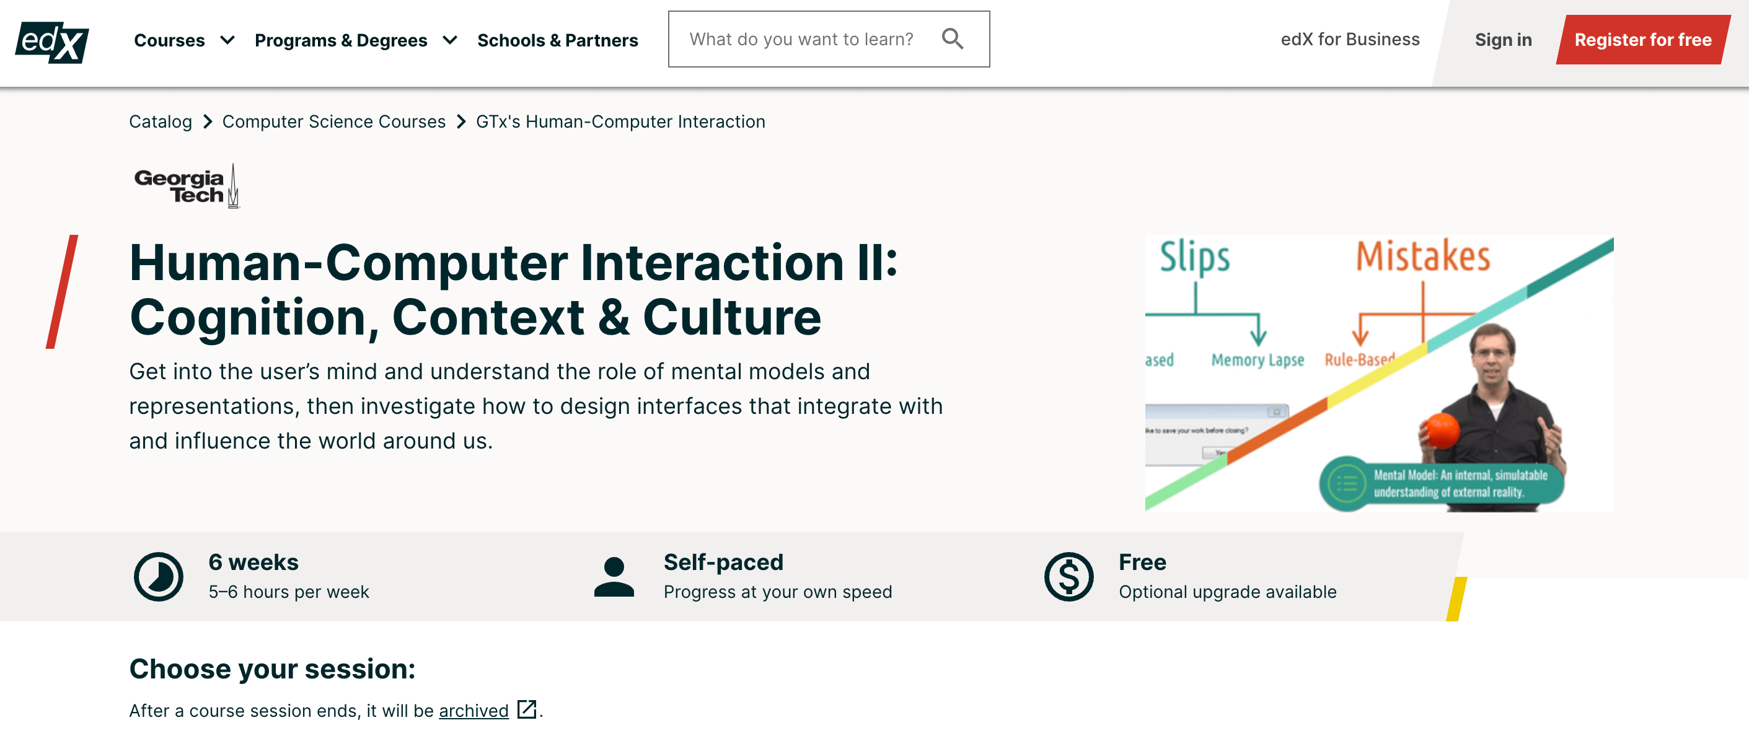
Task: Open the Schools & Partners menu
Action: [557, 40]
